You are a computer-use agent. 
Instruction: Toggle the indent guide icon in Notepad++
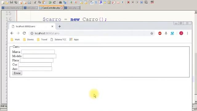click(x=101, y=2)
